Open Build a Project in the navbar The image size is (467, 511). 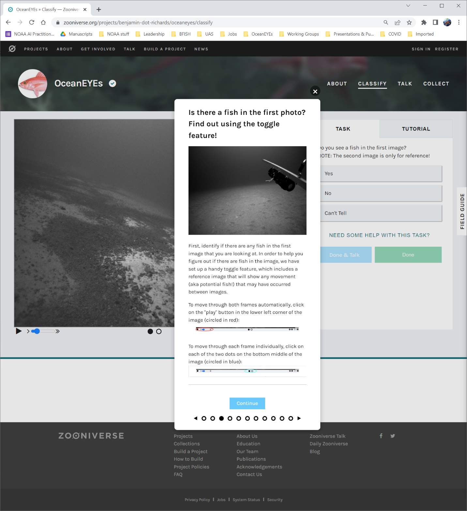click(165, 49)
